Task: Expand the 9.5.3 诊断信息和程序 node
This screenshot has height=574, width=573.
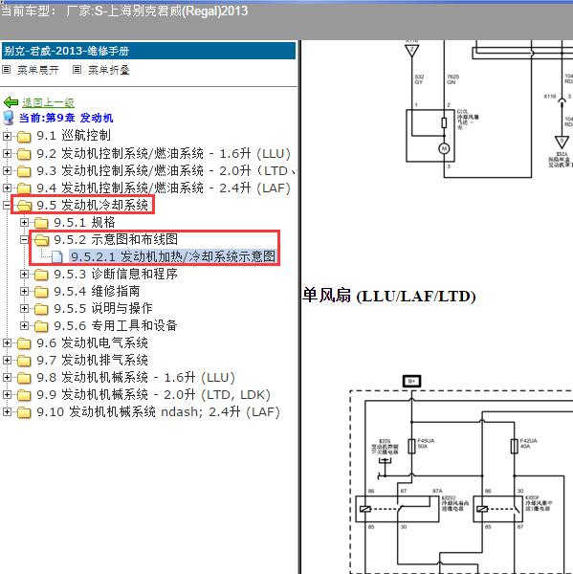Action: point(24,274)
